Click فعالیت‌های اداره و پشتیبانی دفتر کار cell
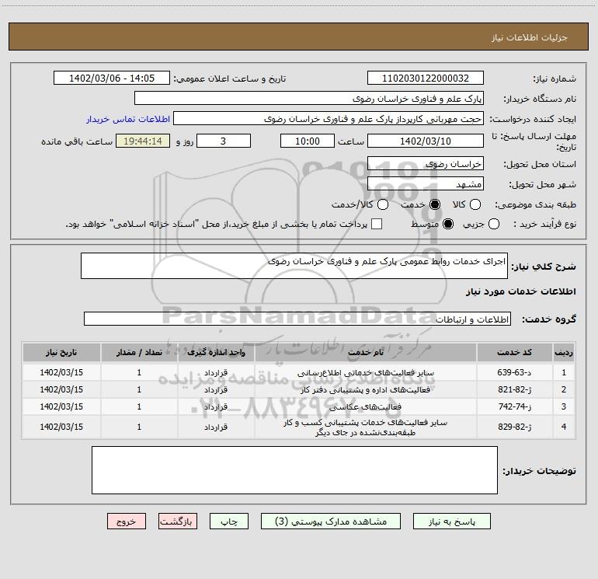This screenshot has width=598, height=579. 365,389
